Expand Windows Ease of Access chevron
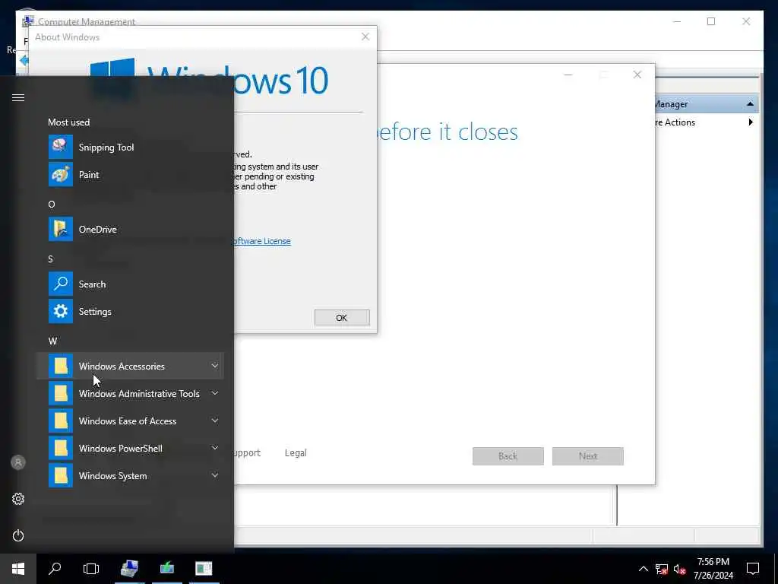The width and height of the screenshot is (778, 584). [215, 421]
